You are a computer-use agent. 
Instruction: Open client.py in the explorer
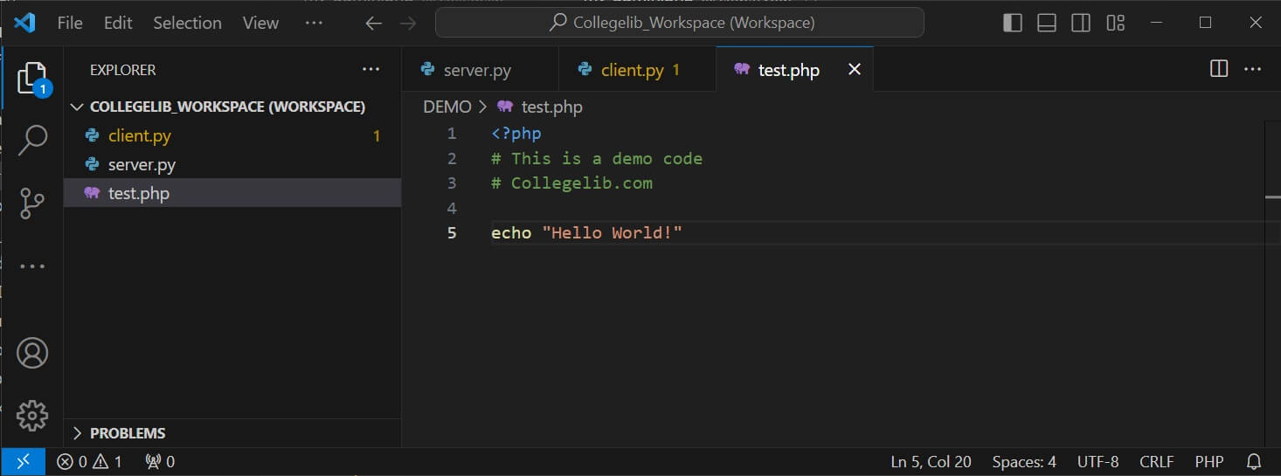[x=232, y=135]
